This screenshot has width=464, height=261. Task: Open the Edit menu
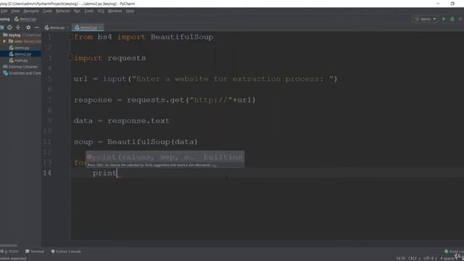(x=4, y=11)
